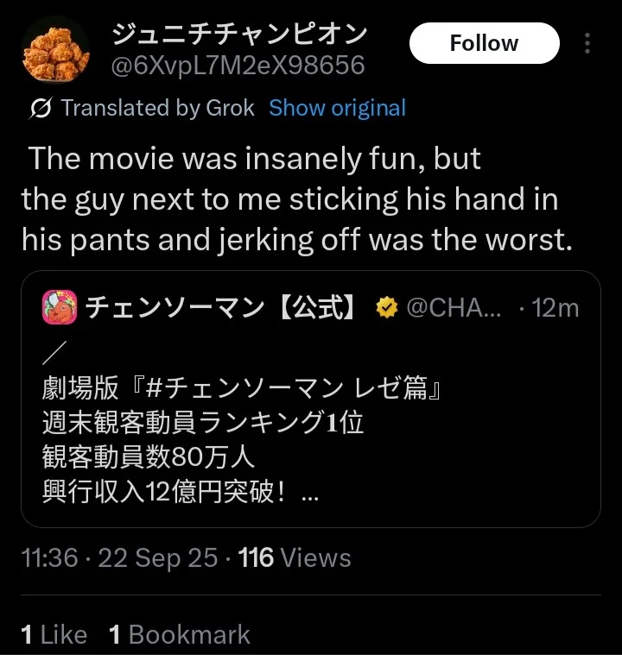Click the quoted tweet's @CHA... handle
622x655 pixels.
tap(453, 308)
